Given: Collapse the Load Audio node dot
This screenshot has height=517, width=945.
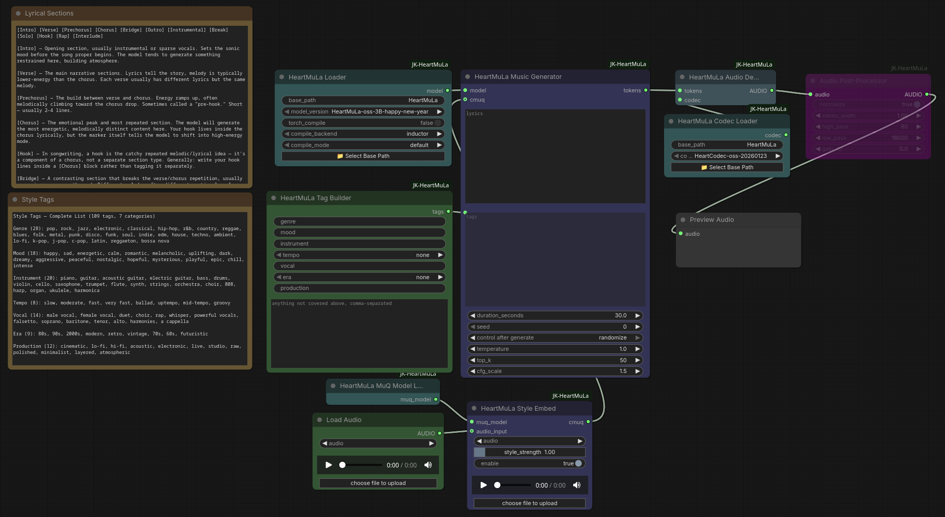Looking at the screenshot, I should pyautogui.click(x=320, y=420).
